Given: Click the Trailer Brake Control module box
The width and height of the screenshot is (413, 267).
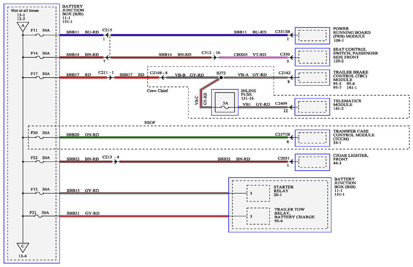Looking at the screenshot, I should [x=312, y=78].
